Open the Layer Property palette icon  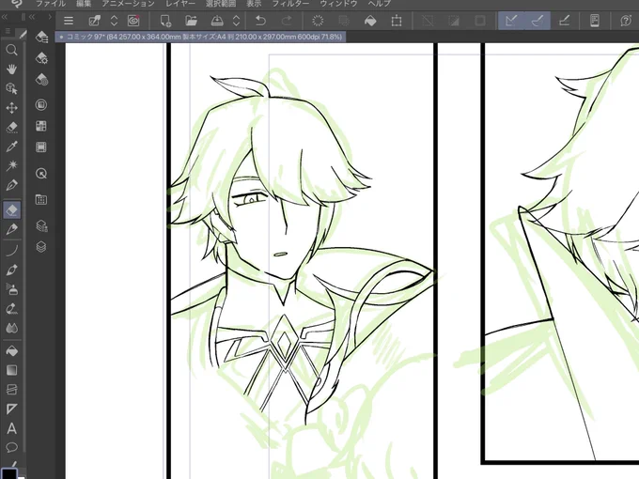(41, 225)
